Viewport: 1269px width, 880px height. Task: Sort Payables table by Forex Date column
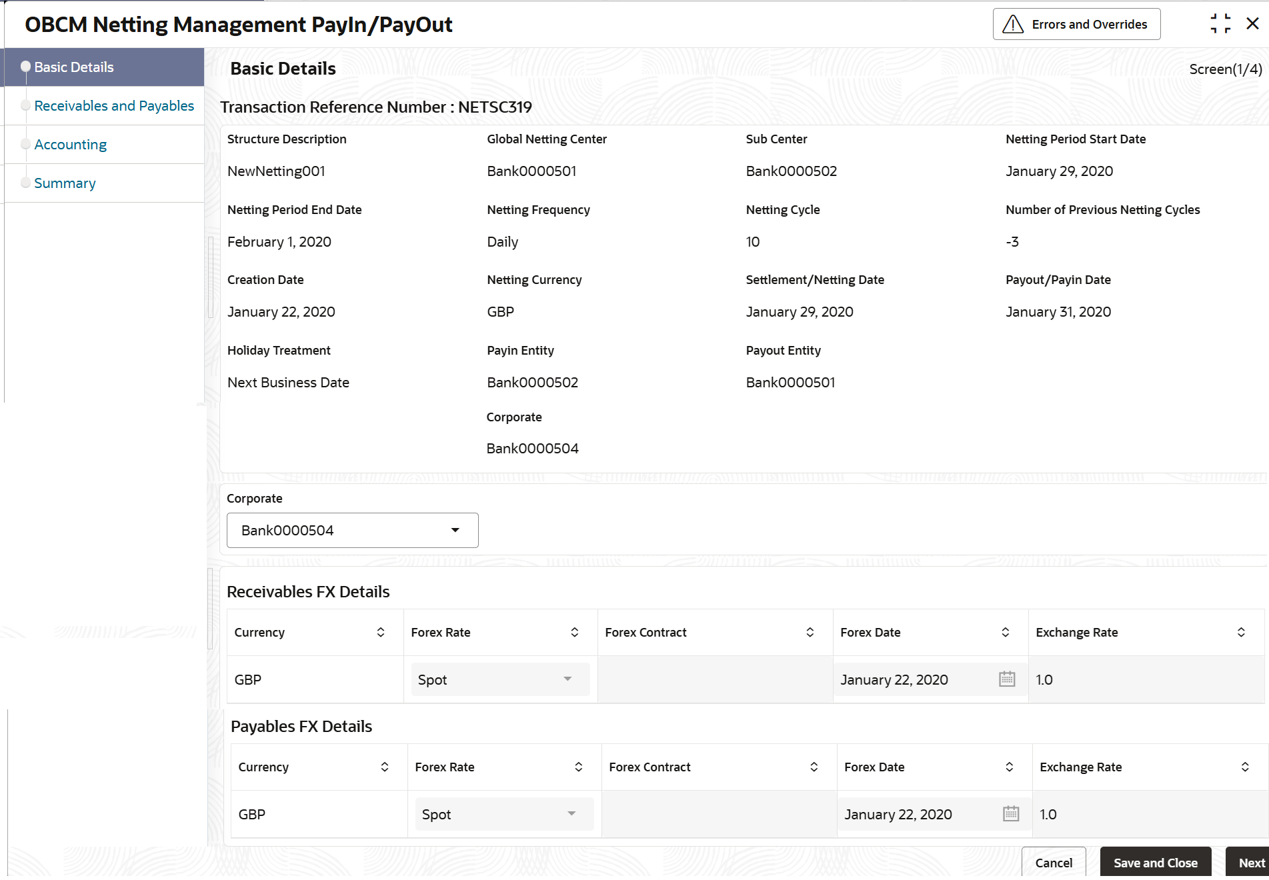pyautogui.click(x=1010, y=767)
